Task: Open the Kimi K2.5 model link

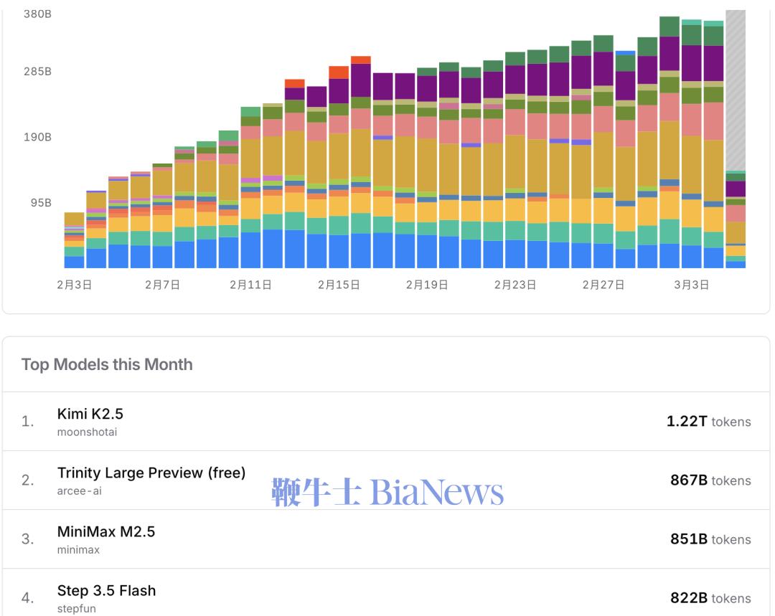Action: click(x=90, y=414)
